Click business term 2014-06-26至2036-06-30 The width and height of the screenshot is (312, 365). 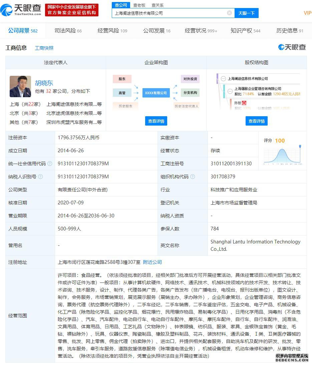[86, 216]
